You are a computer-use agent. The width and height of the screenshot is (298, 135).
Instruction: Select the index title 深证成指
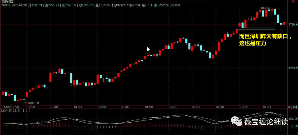click(x=7, y=2)
